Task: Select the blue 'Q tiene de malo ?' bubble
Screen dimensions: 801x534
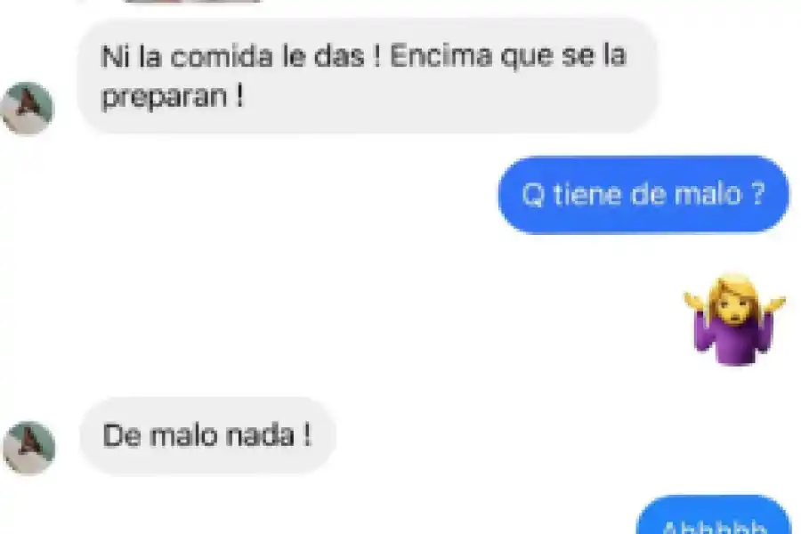Action: pos(643,195)
